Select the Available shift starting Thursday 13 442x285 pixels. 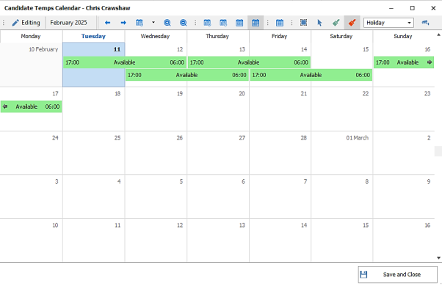pos(249,62)
